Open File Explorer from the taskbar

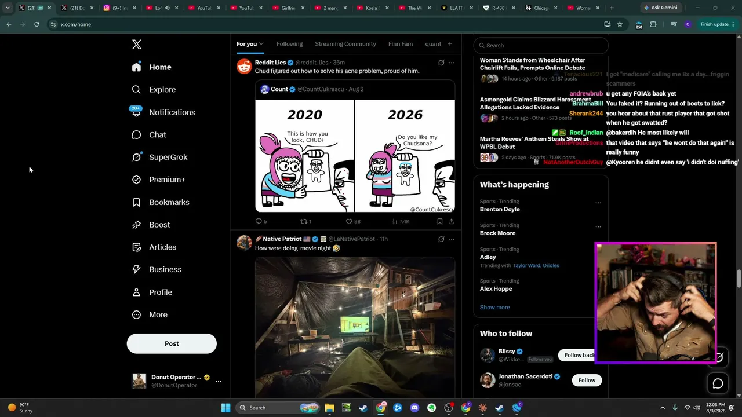pos(329,408)
